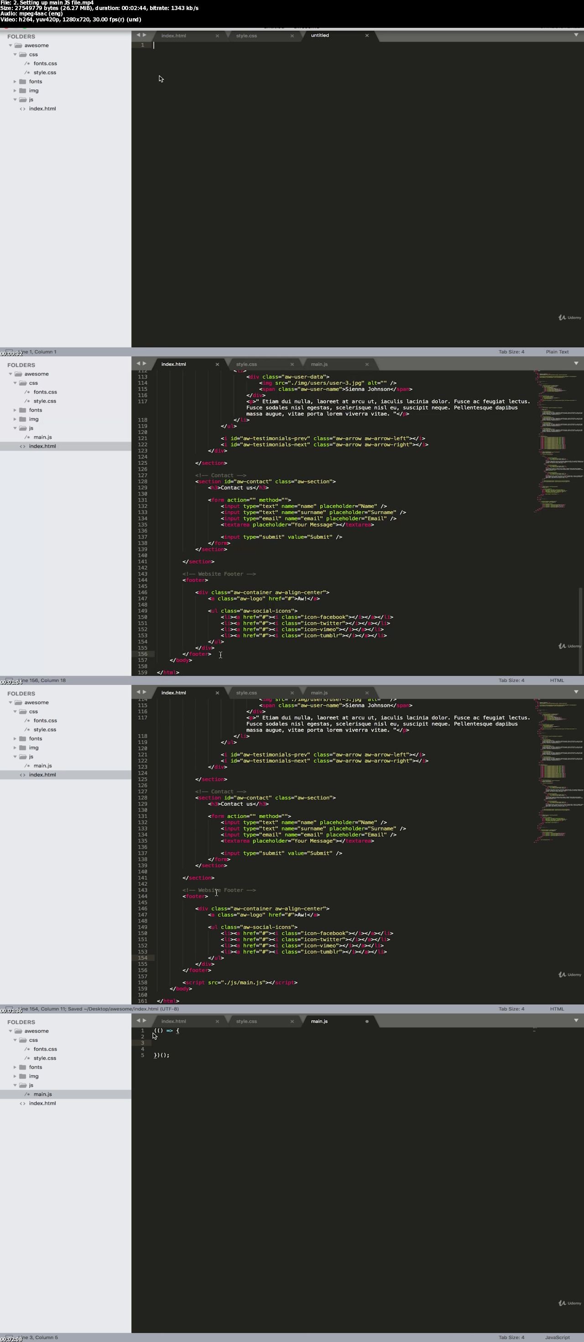Click the fonts folder icon in the 00:02:08 sidebar
The image size is (584, 1342).
pyautogui.click(x=23, y=1067)
